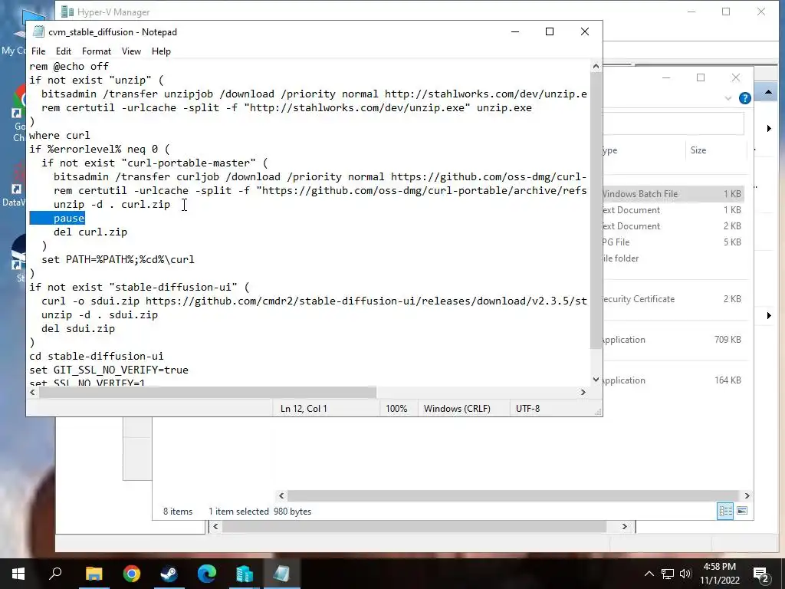Click the 'set GIT_SSL_NO_VERIFY=true' line
Viewport: 785px width, 589px height.
click(109, 370)
